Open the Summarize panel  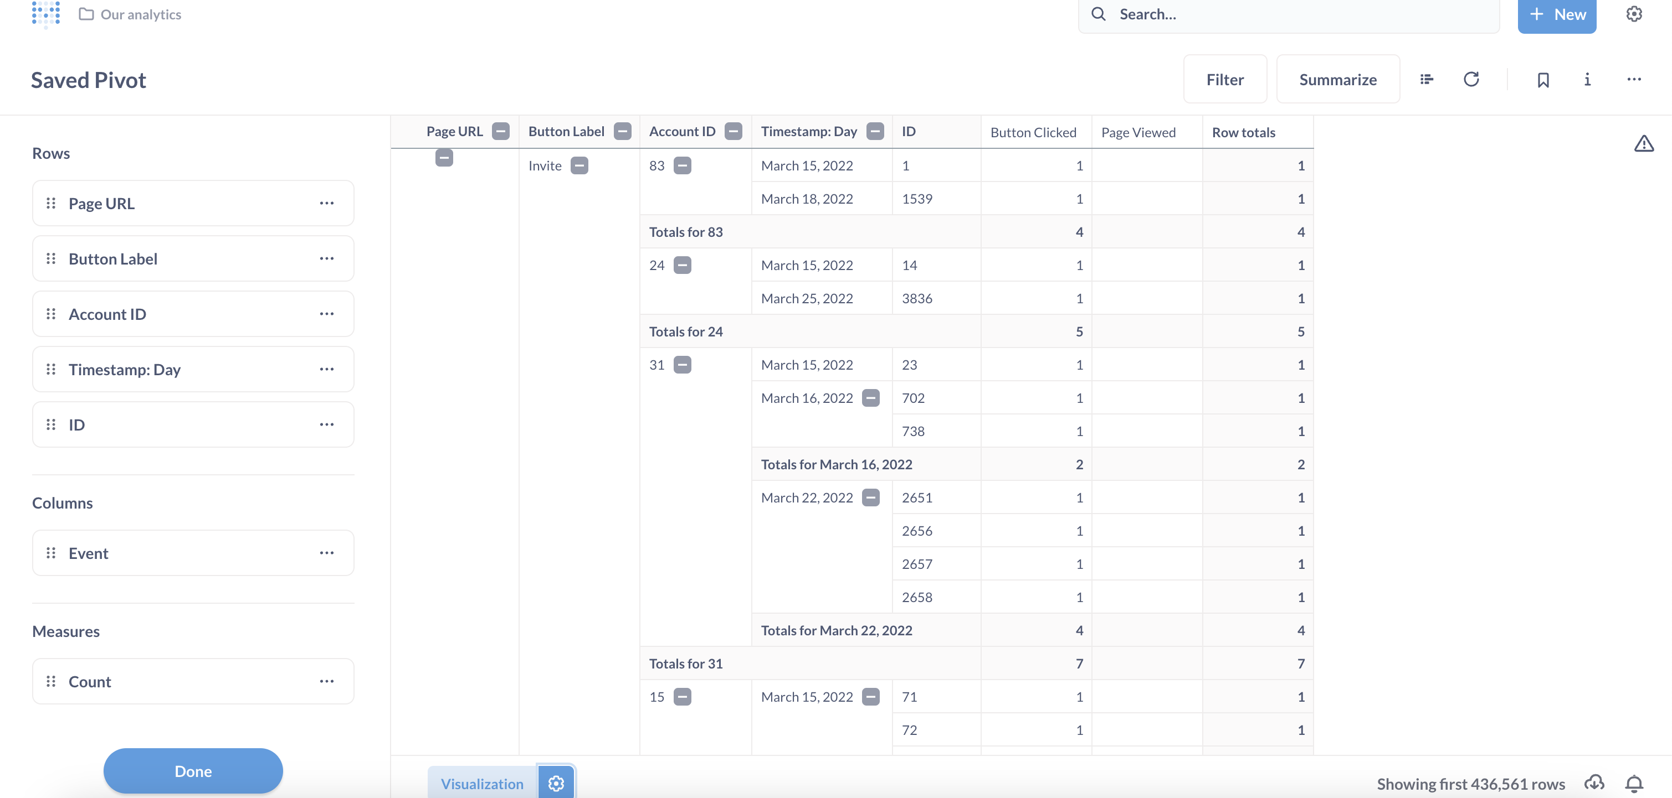click(1338, 79)
